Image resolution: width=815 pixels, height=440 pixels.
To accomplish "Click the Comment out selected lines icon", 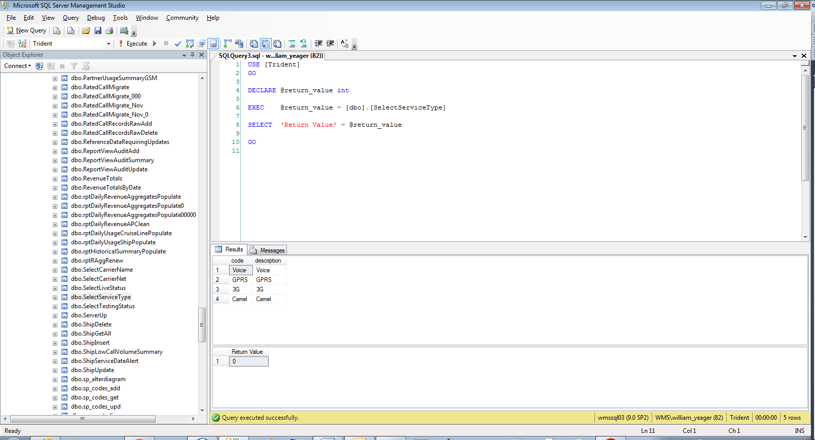I will (x=292, y=44).
